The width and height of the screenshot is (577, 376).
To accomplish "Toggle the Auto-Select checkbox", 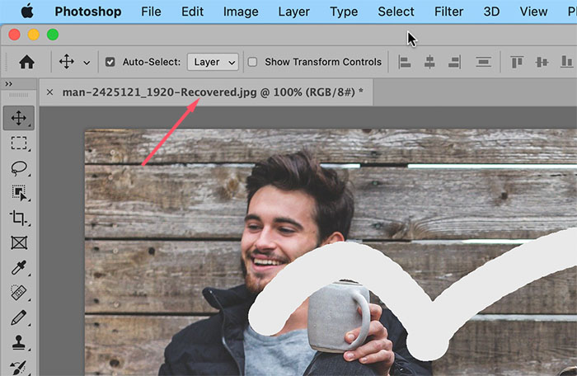I will point(110,62).
